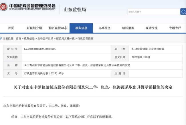Screen dimensions: 186x125
Task: Click the 山东监管局 header title
Action: (x=74, y=9)
